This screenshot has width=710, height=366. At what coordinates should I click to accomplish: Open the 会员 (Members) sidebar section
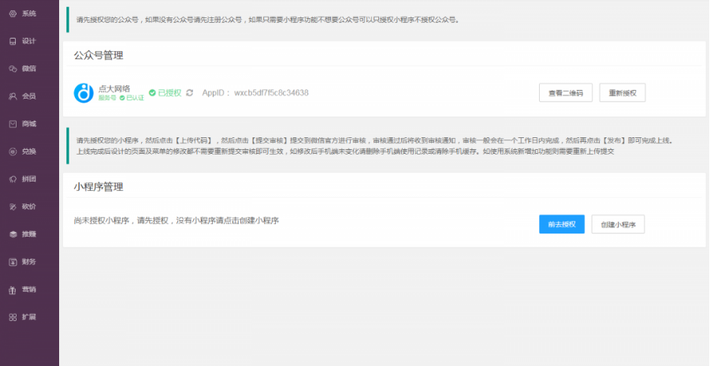24,96
